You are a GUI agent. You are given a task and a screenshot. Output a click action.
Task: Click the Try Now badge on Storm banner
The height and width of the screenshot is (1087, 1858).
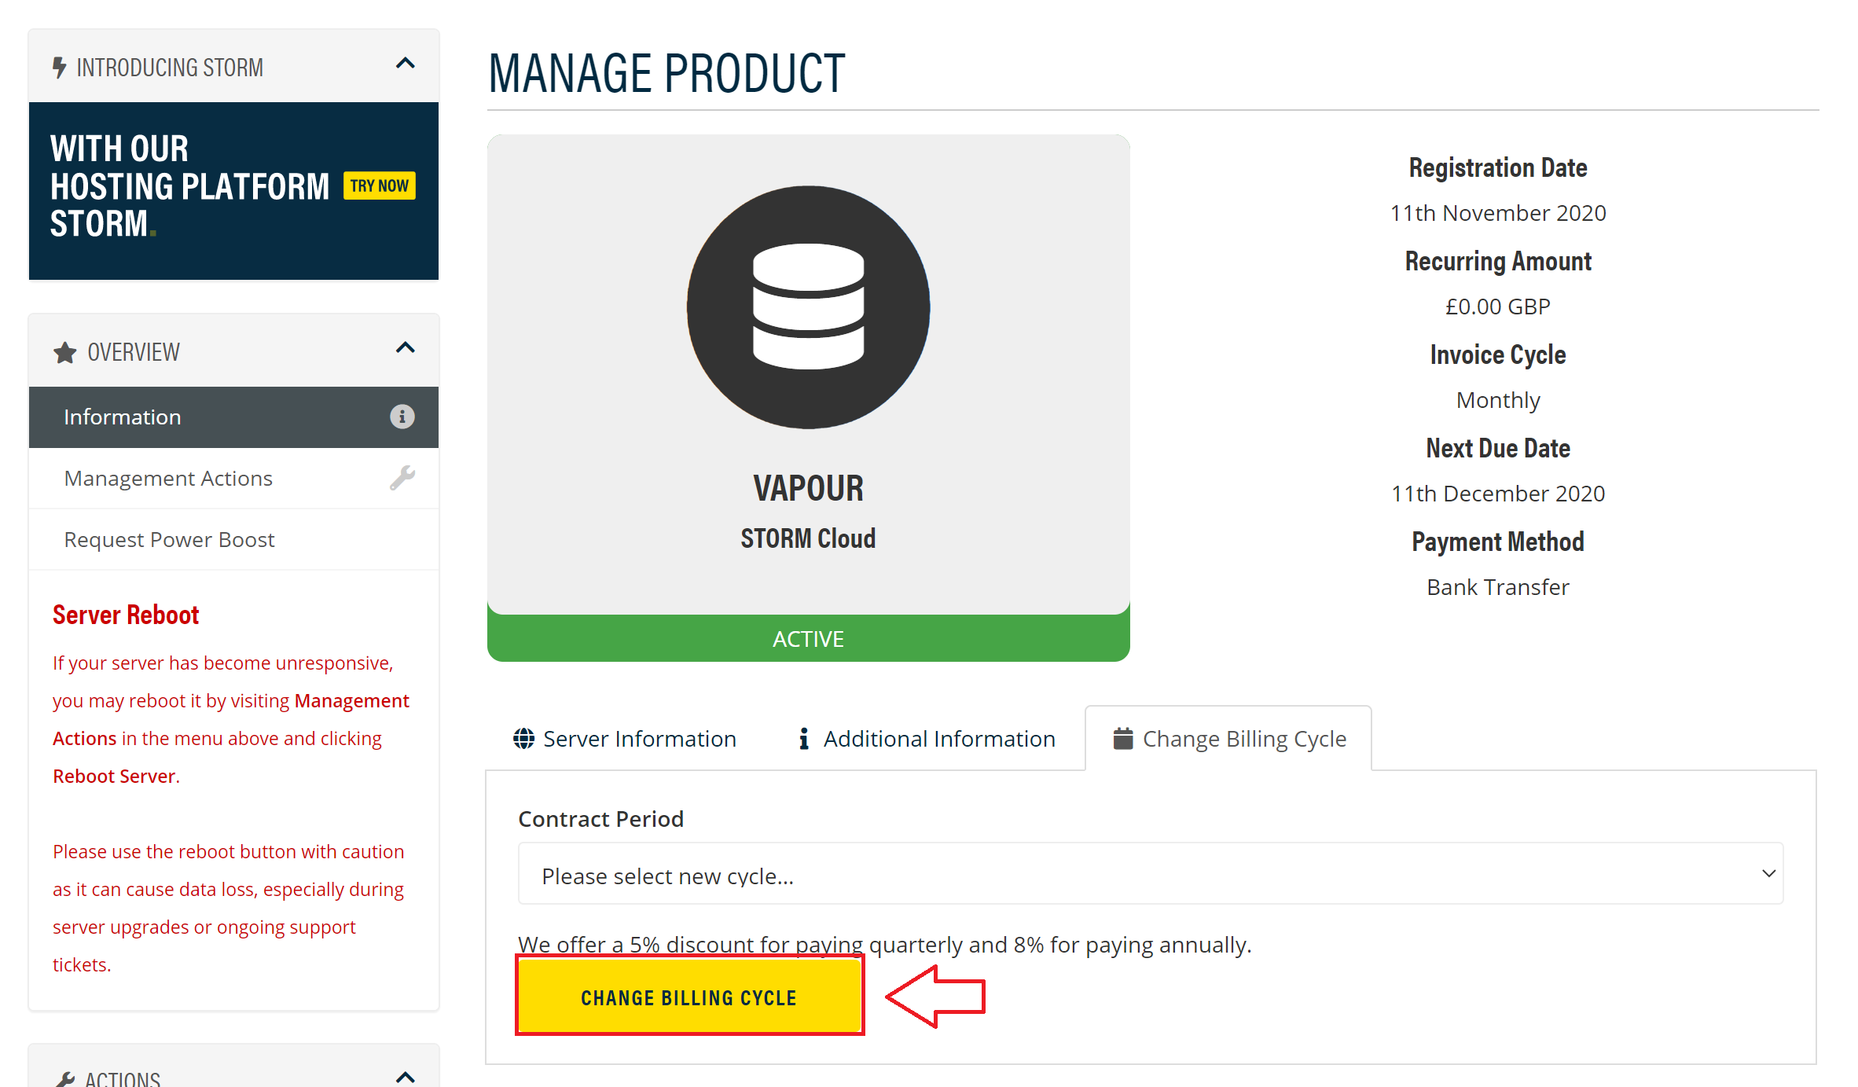[x=379, y=186]
